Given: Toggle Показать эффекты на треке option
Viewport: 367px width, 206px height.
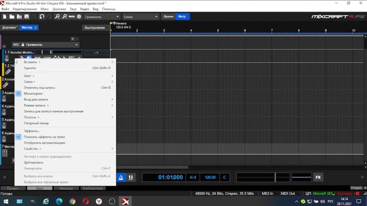Looking at the screenshot, I should [65, 137].
